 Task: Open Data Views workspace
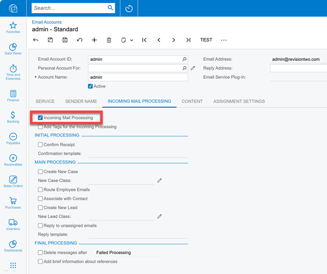coord(13,49)
